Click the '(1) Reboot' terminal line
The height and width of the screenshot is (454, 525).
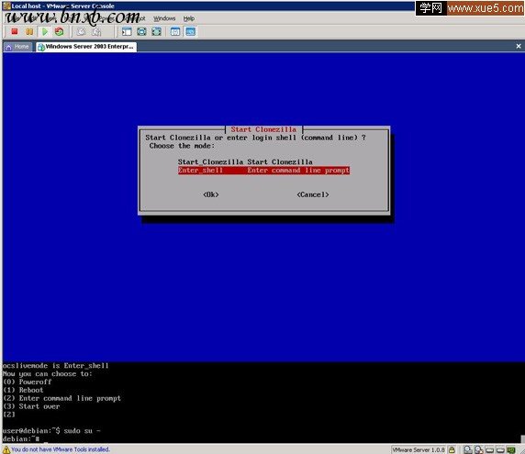tap(23, 390)
